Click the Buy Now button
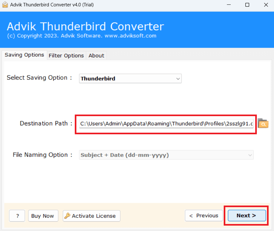This screenshot has width=274, height=231. point(43,216)
